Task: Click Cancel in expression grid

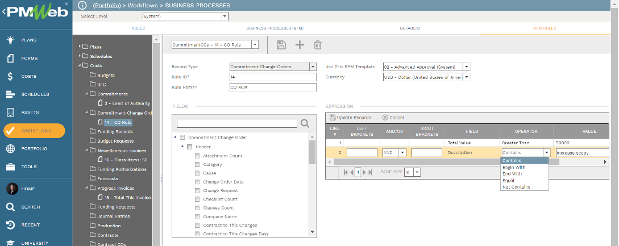Action: [393, 117]
